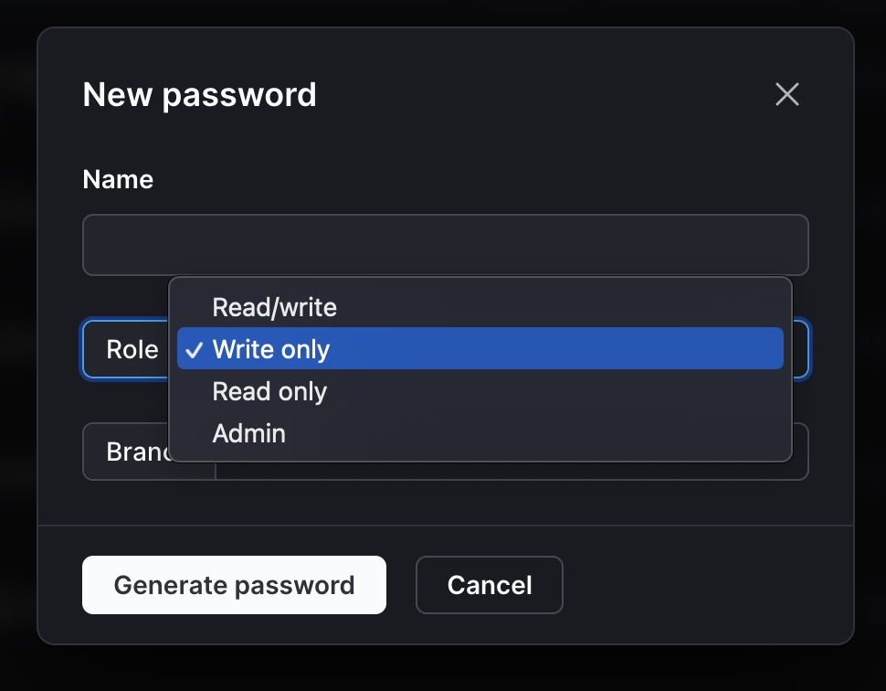
Task: Click the New password dialog title
Action: click(x=199, y=94)
